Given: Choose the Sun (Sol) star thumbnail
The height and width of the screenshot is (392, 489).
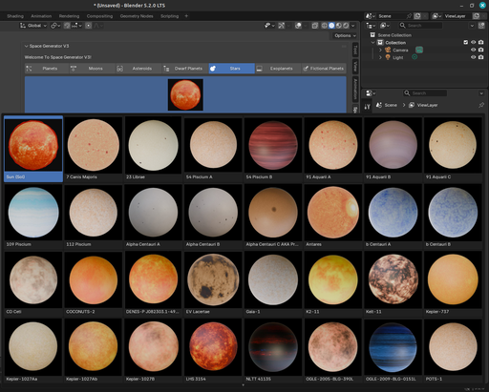Looking at the screenshot, I should pos(33,149).
